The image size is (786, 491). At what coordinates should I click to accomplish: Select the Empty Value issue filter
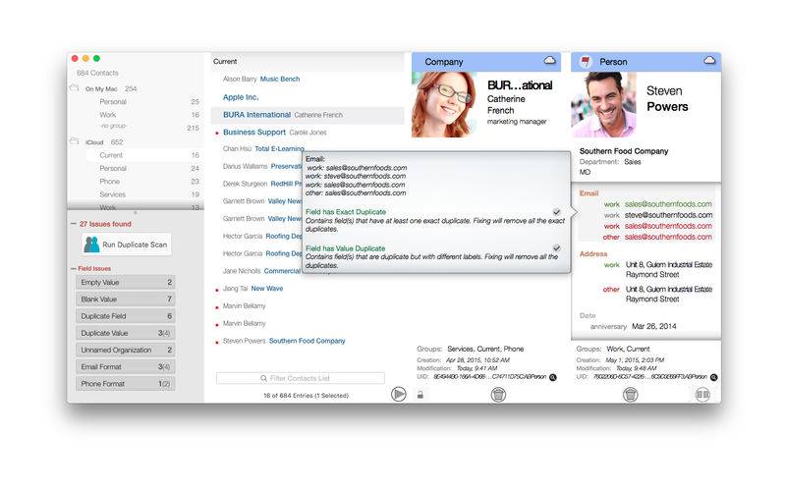126,282
